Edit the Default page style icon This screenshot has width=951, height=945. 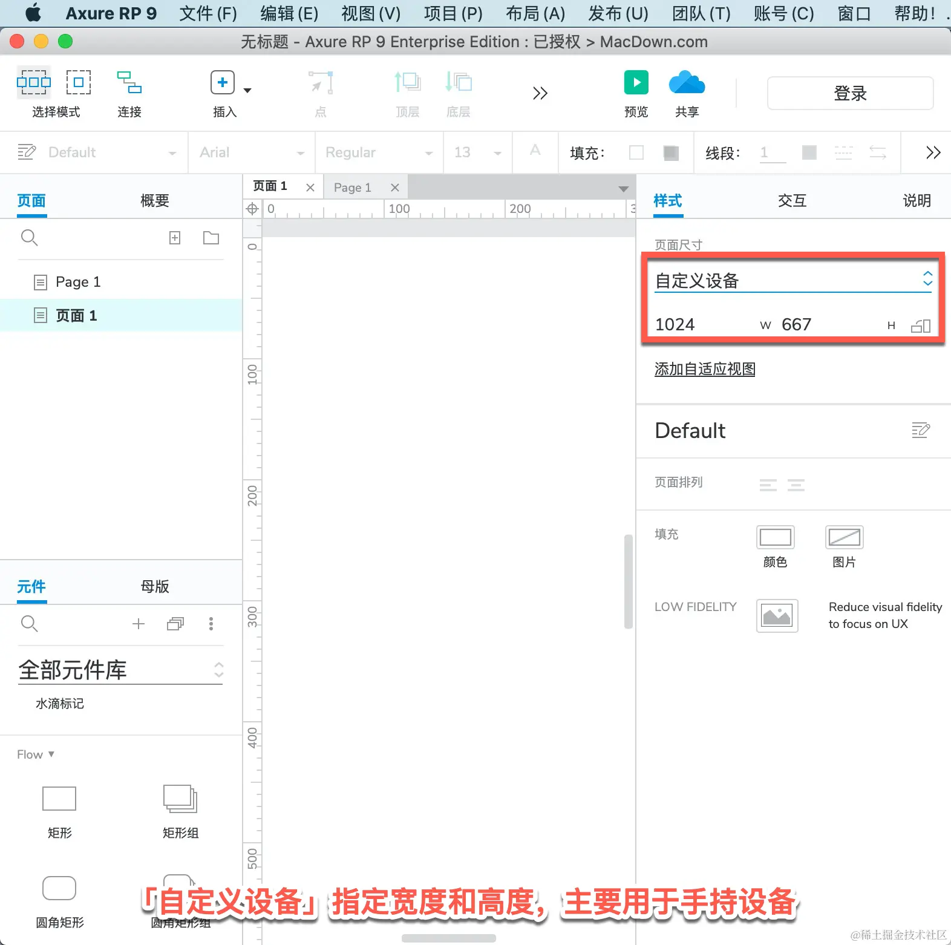(921, 430)
